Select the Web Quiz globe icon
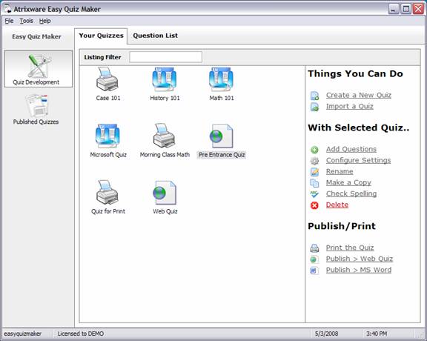Screen dimensions: 427x341 click(x=165, y=193)
